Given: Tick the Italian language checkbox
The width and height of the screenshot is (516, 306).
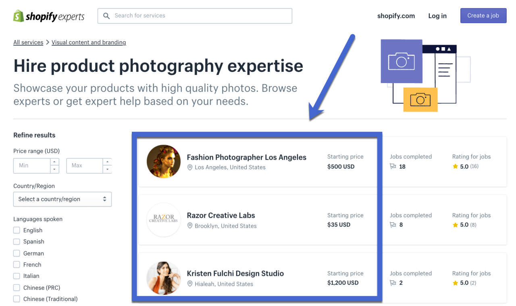Looking at the screenshot, I should click(x=17, y=276).
